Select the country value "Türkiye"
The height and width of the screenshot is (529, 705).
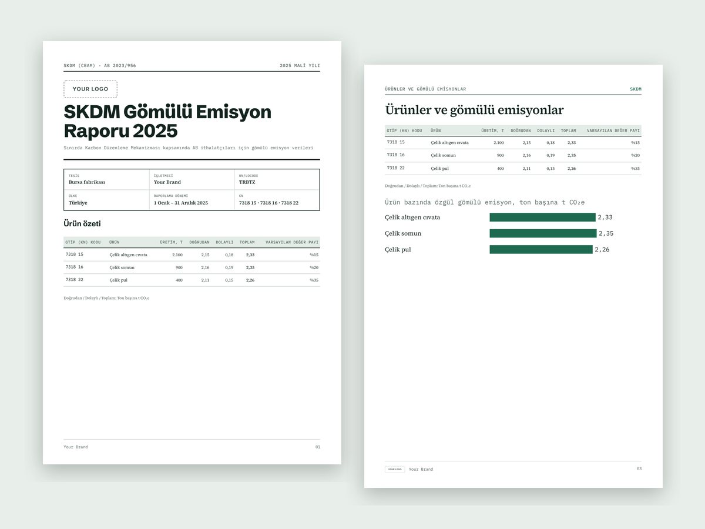pos(78,203)
